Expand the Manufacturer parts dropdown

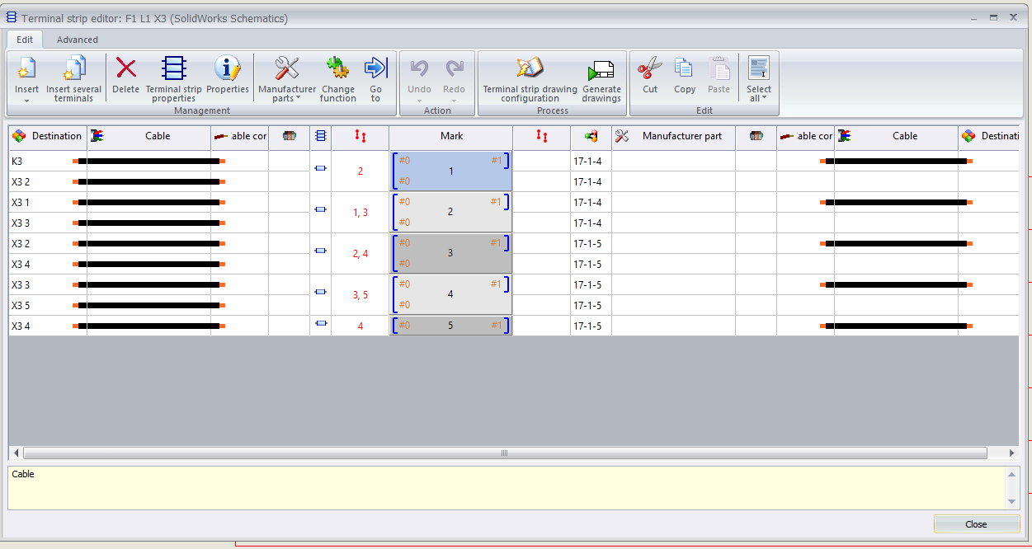point(286,98)
